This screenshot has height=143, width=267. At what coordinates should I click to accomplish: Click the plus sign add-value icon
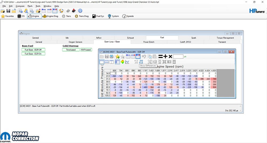tap(165, 57)
